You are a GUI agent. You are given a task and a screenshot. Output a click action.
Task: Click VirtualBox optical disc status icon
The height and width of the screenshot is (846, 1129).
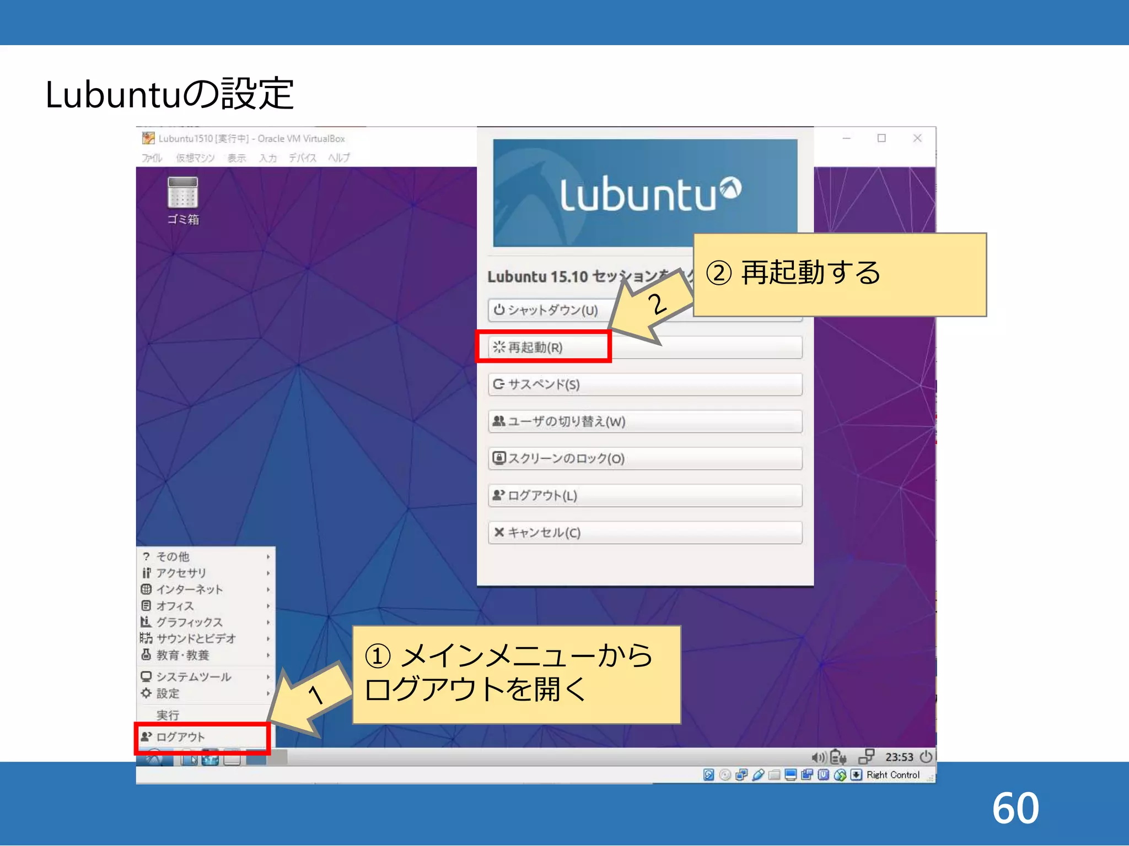point(725,775)
